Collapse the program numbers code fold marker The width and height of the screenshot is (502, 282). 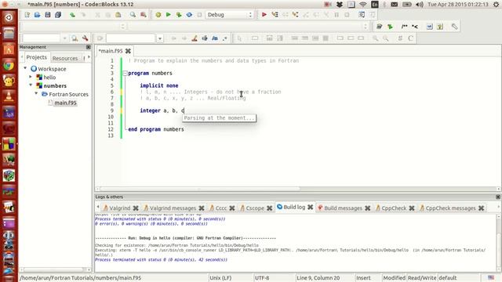125,73
